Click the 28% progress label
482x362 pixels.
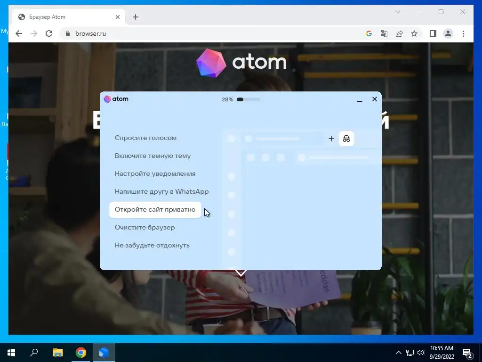point(227,99)
